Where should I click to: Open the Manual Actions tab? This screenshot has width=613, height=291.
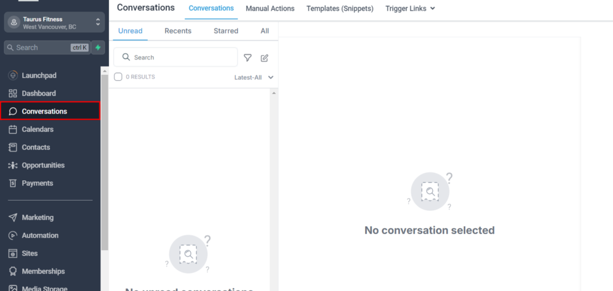[270, 8]
